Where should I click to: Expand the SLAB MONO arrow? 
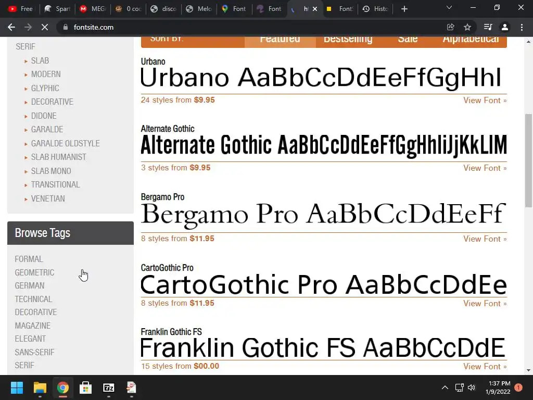click(26, 171)
